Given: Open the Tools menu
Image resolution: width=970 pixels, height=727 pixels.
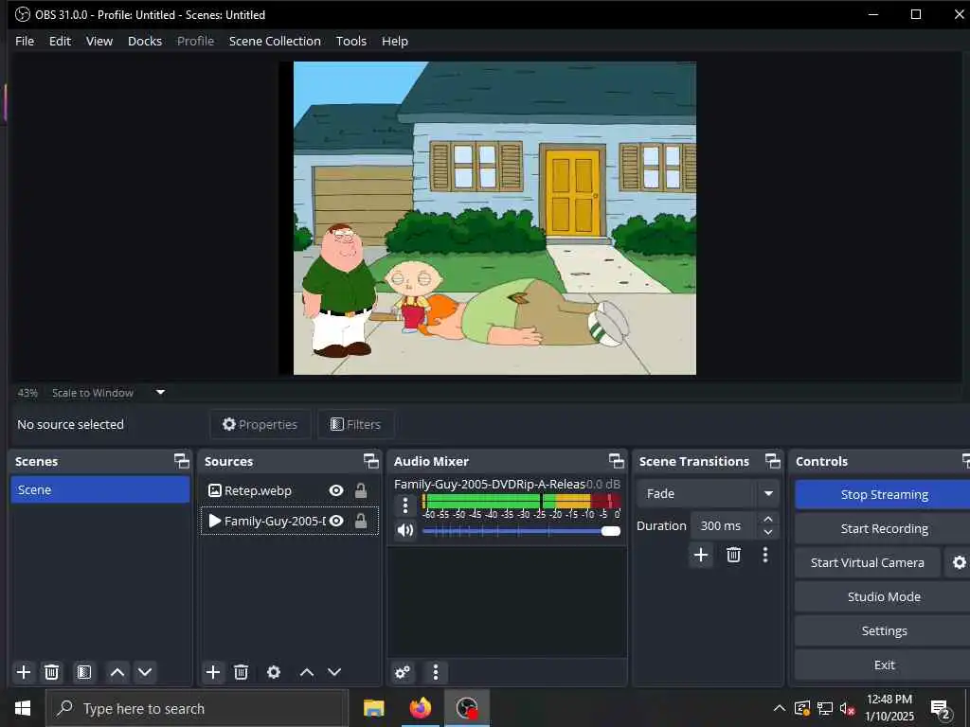Looking at the screenshot, I should tap(350, 41).
